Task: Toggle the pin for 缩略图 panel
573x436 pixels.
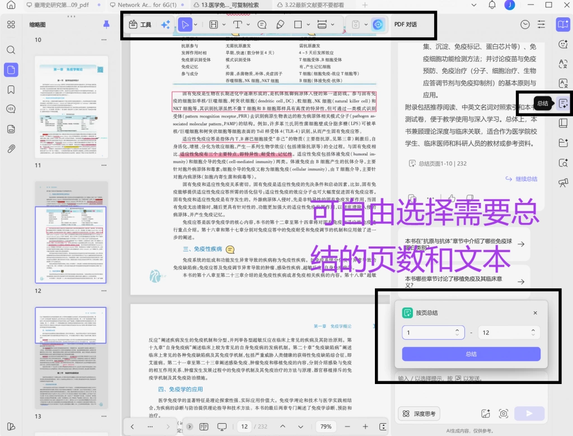Action: (106, 25)
